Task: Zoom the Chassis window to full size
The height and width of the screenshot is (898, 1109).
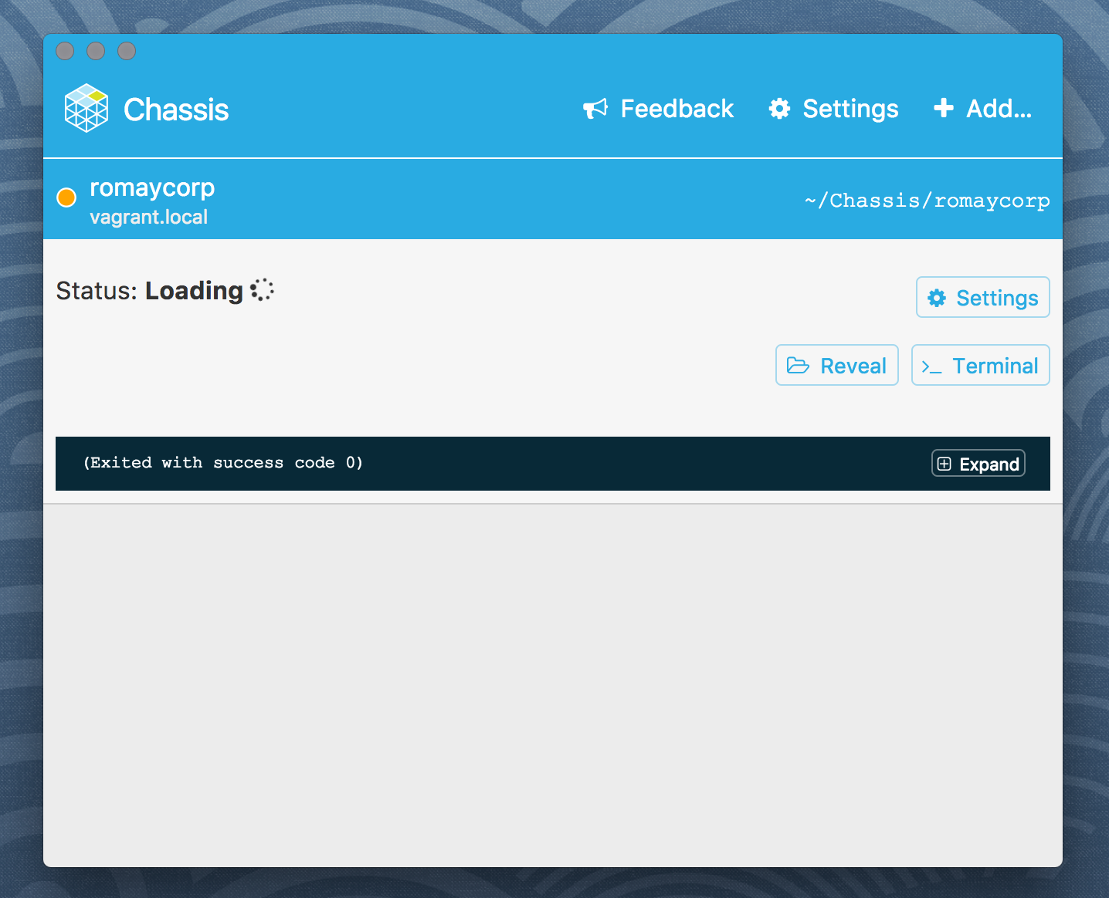Action: (x=127, y=51)
